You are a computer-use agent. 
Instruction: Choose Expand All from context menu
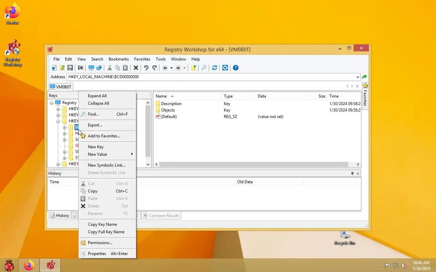coord(107,96)
